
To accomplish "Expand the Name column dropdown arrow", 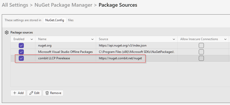I will click(x=92, y=39).
